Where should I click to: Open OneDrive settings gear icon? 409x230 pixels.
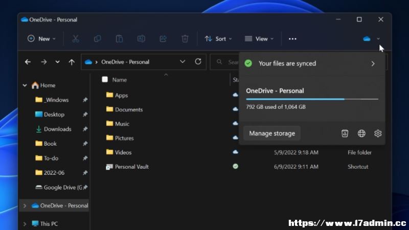[x=378, y=133]
